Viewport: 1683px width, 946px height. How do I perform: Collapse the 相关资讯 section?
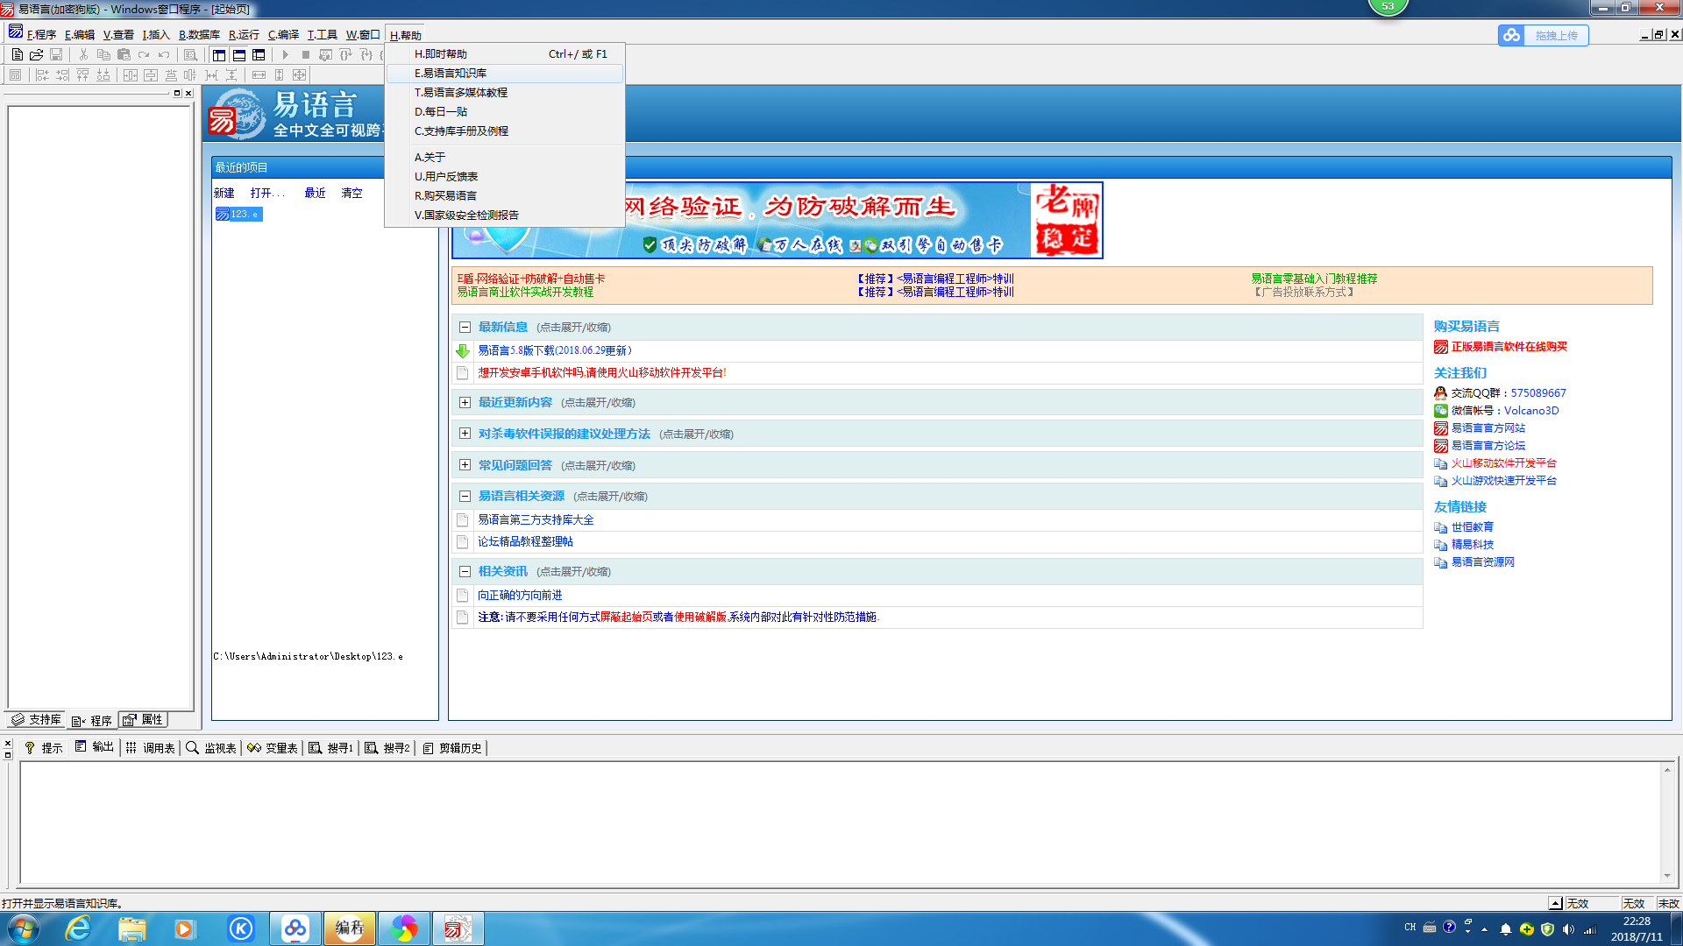point(465,572)
